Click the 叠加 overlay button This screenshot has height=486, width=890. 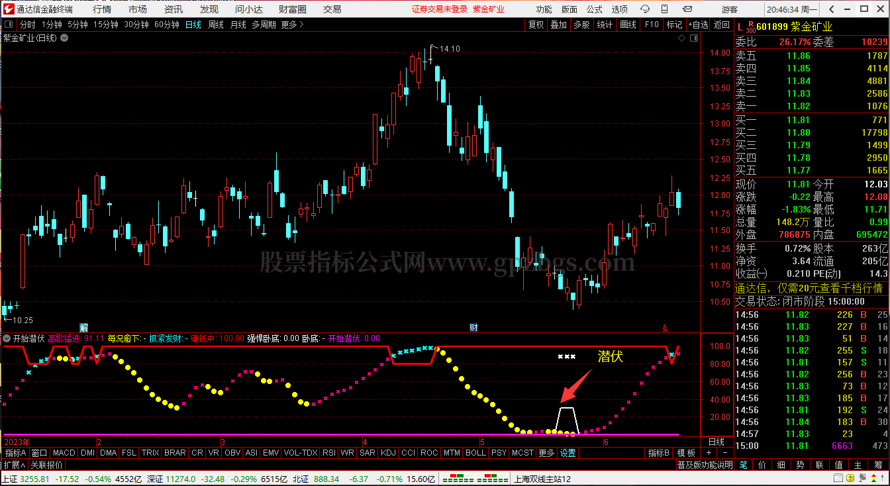(558, 24)
